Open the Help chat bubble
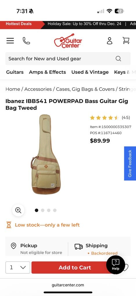The height and width of the screenshot is (296, 136). 115,265
